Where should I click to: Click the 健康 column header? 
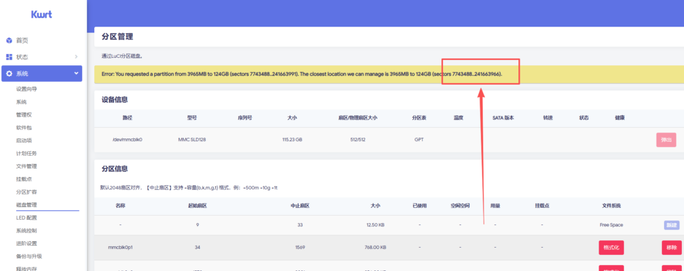pos(619,118)
